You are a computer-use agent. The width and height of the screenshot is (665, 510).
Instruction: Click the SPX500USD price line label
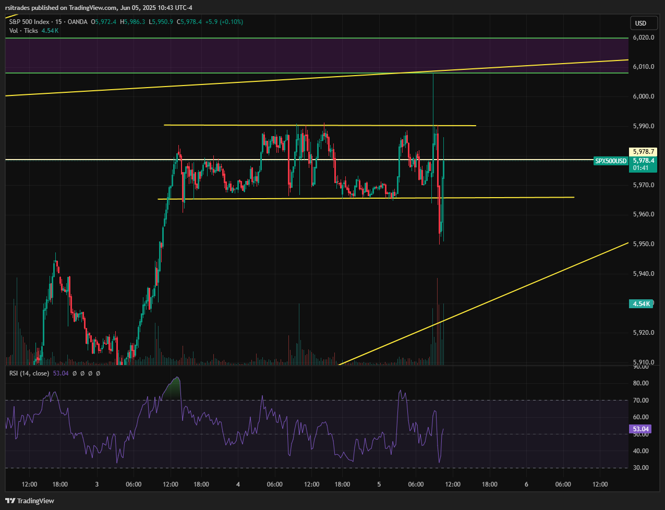click(x=611, y=161)
